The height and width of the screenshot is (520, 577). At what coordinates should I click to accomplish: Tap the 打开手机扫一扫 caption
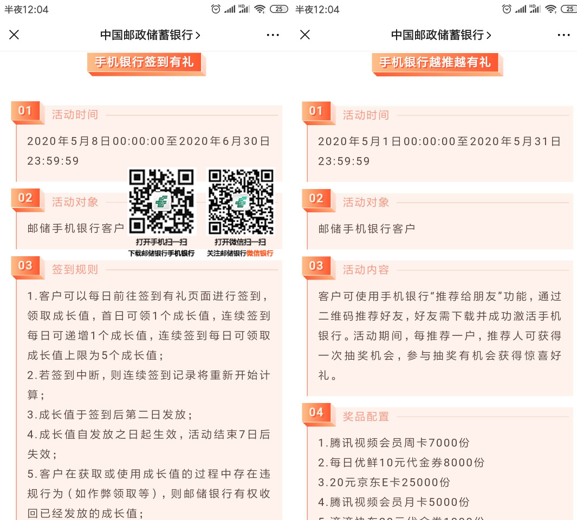pyautogui.click(x=161, y=242)
